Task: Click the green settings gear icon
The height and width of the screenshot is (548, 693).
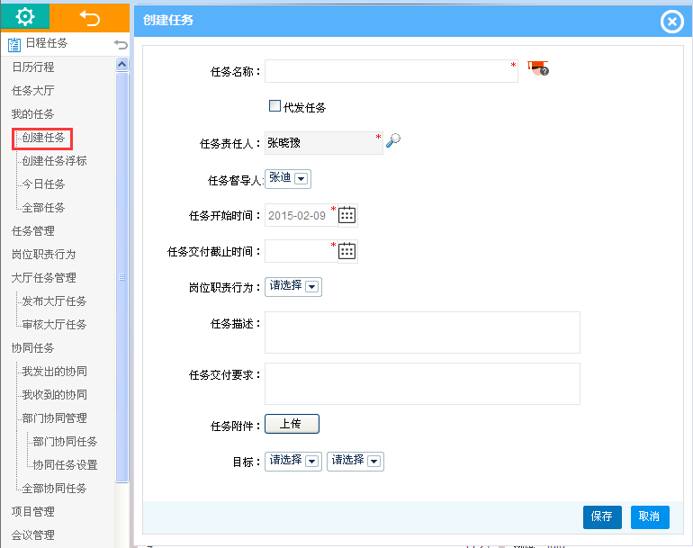Action: [25, 17]
